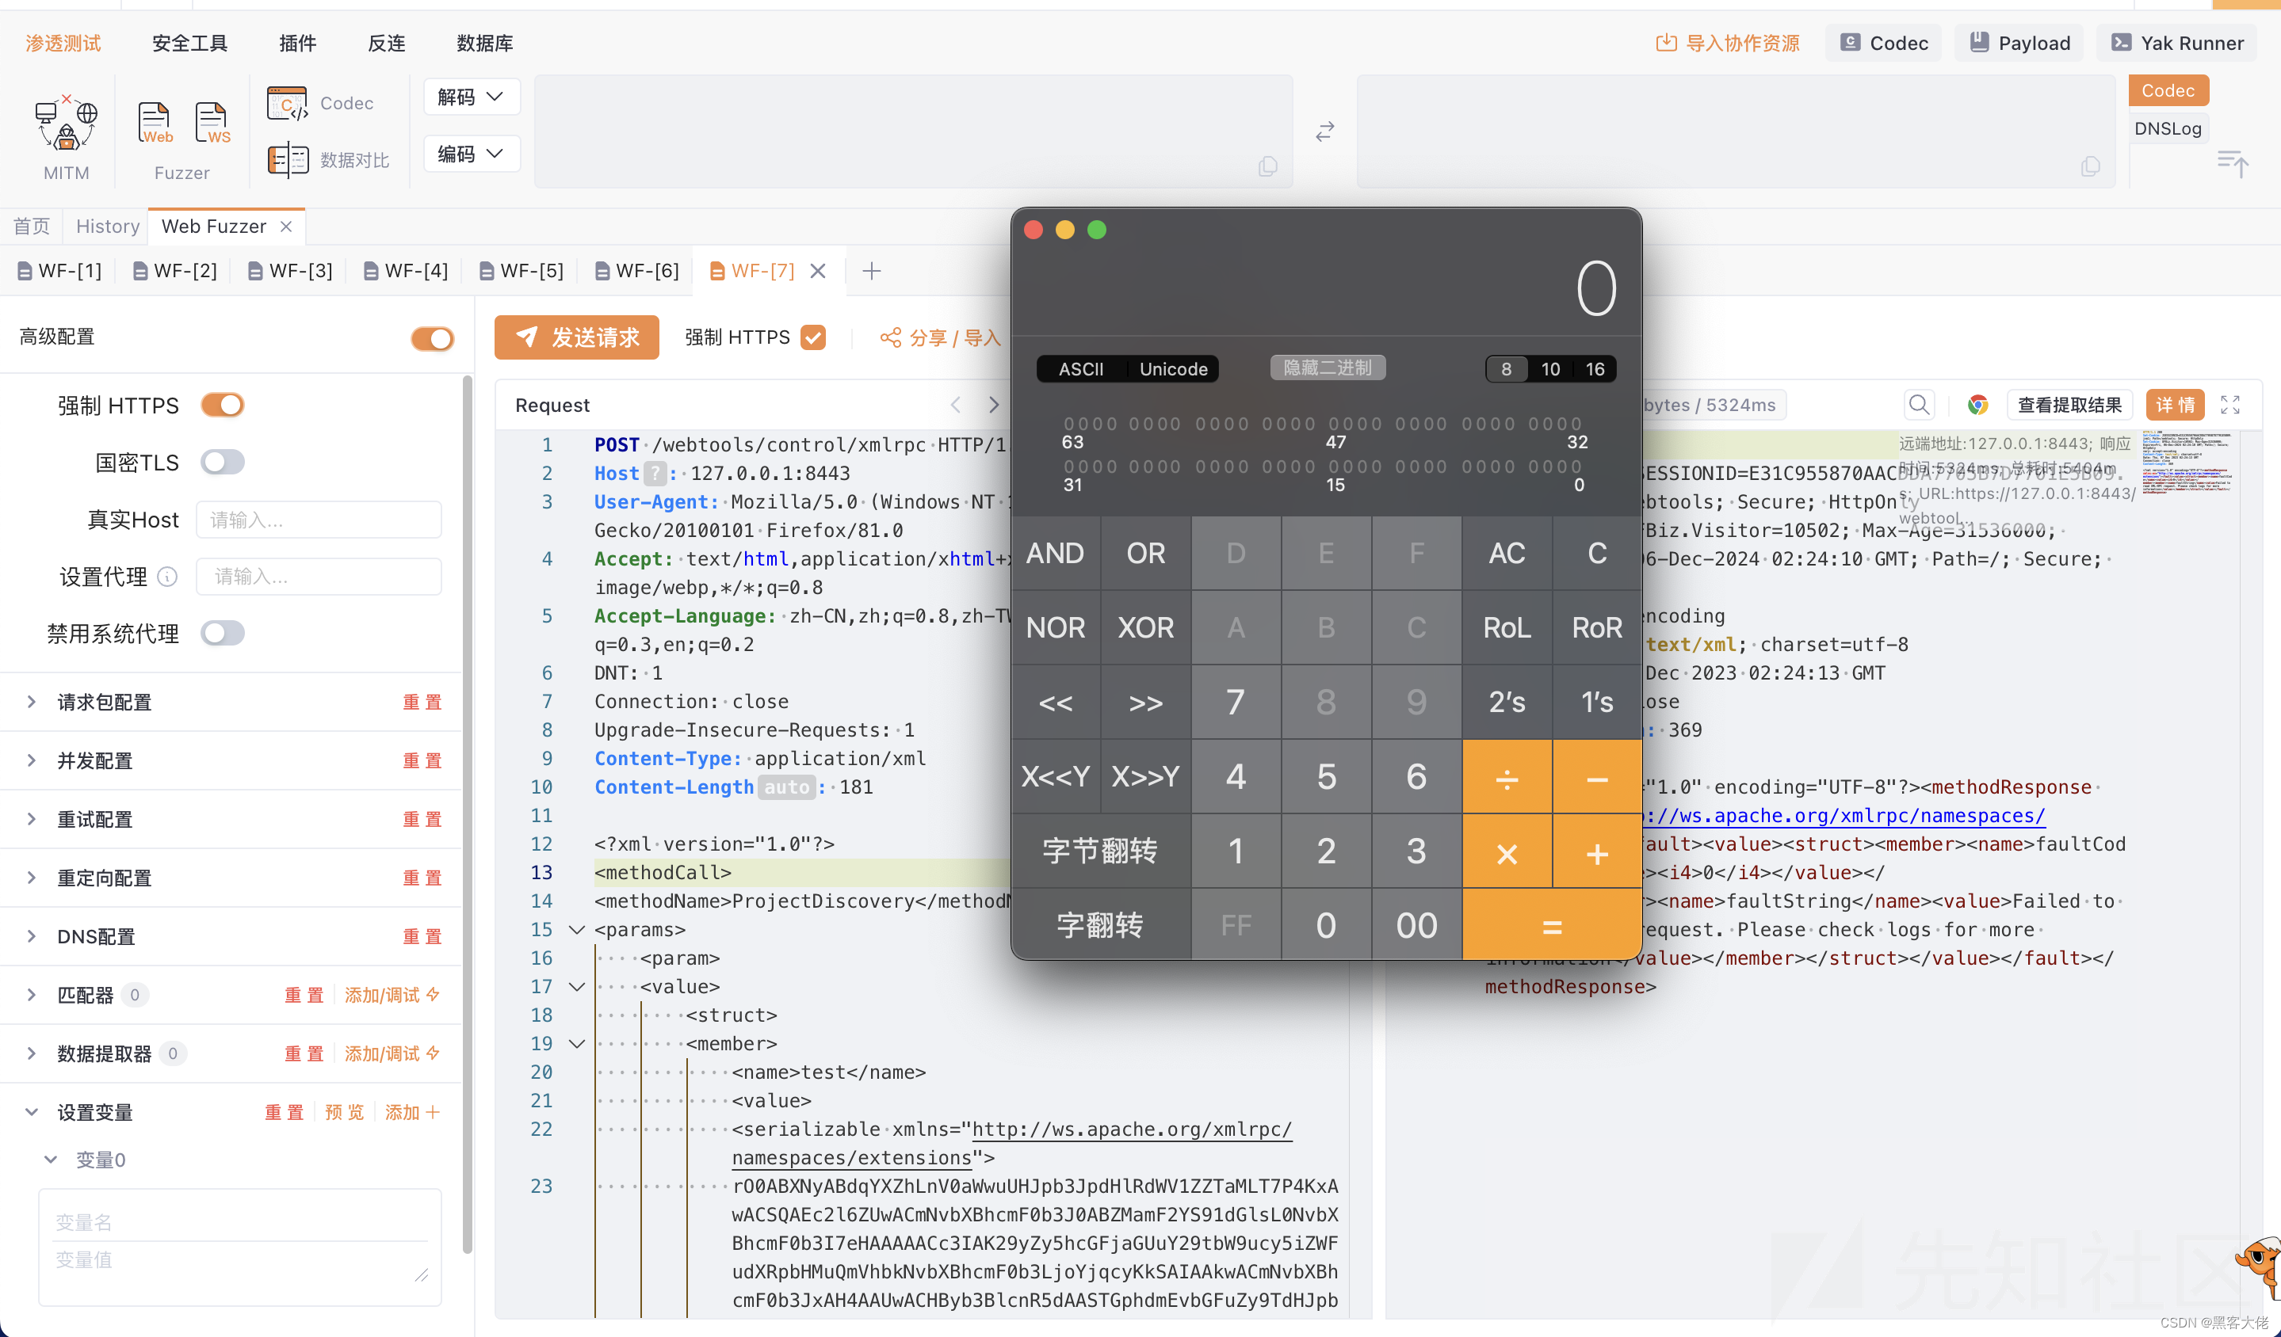Expand response view with fullscreen icon
2281x1337 pixels.
[x=2230, y=405]
